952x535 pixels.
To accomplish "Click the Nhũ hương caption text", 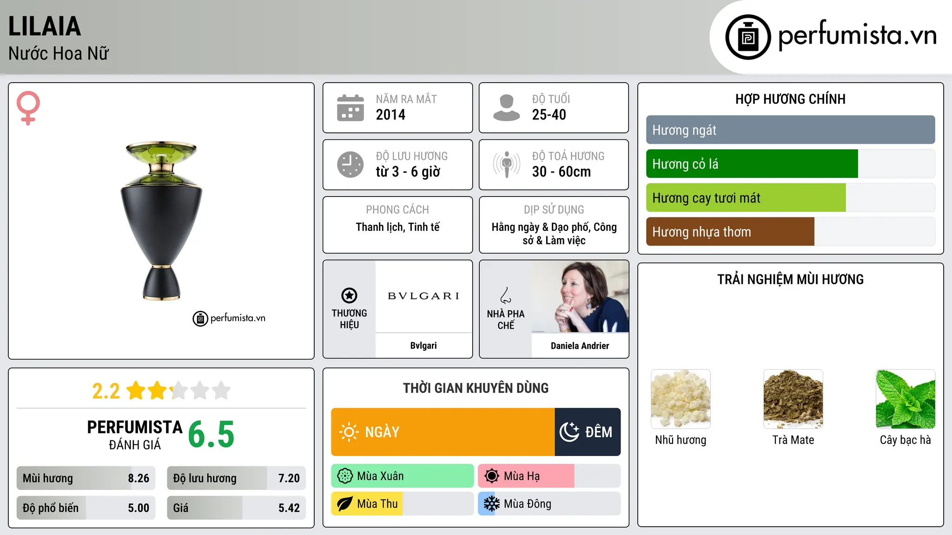I will pyautogui.click(x=681, y=440).
